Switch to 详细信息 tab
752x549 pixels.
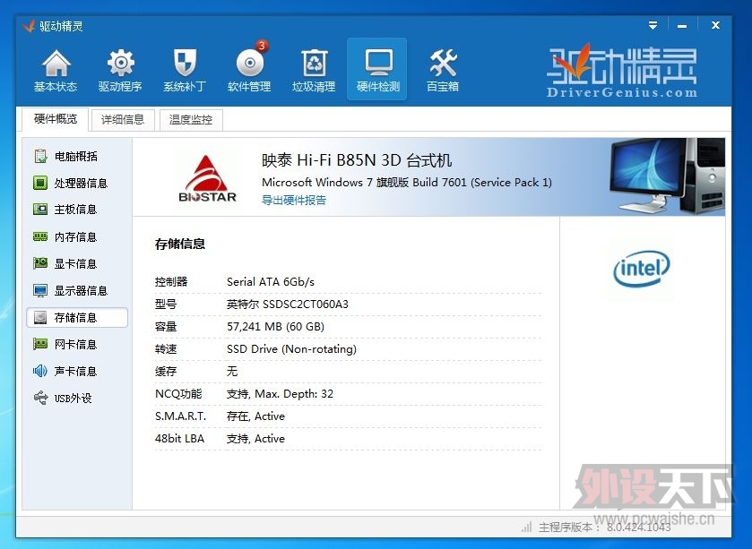pos(123,120)
